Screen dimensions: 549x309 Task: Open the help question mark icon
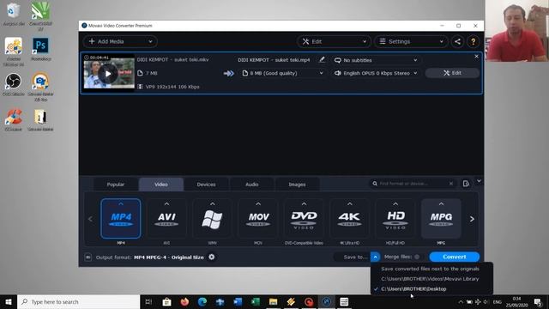coord(473,41)
